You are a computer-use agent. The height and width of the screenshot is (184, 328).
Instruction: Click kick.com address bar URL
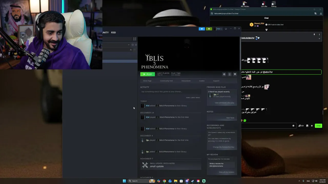pyautogui.click(x=226, y=13)
